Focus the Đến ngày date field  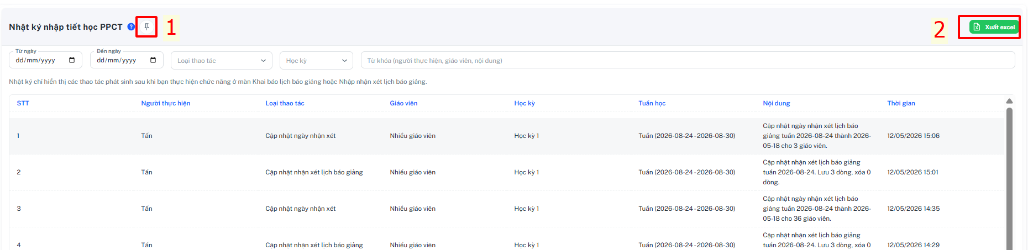coord(127,60)
